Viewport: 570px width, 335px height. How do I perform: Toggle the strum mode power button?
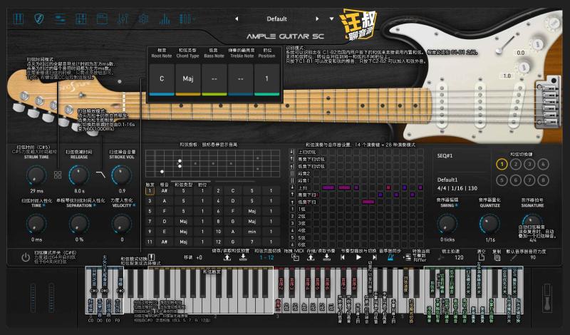pyautogui.click(x=26, y=258)
